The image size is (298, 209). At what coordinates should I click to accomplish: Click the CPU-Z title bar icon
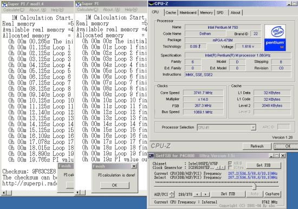click(x=152, y=3)
